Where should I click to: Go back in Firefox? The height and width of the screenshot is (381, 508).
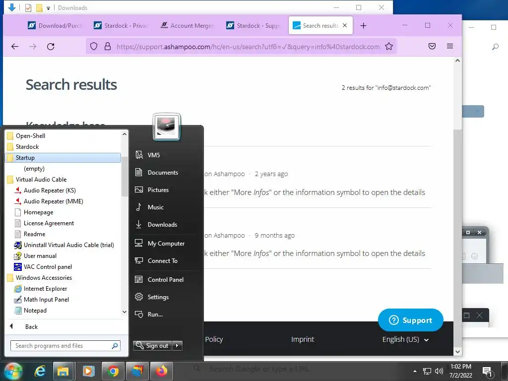[x=15, y=47]
